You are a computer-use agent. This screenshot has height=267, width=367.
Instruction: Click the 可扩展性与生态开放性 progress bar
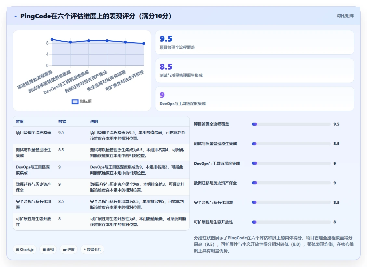(x=291, y=222)
